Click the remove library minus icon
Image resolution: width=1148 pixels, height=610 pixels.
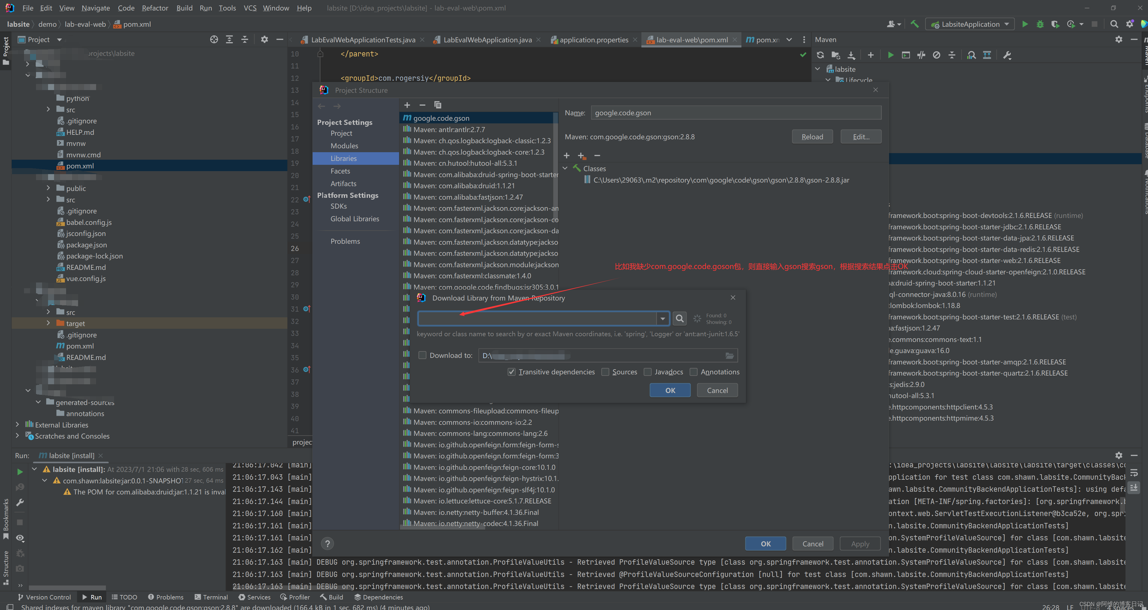point(422,105)
